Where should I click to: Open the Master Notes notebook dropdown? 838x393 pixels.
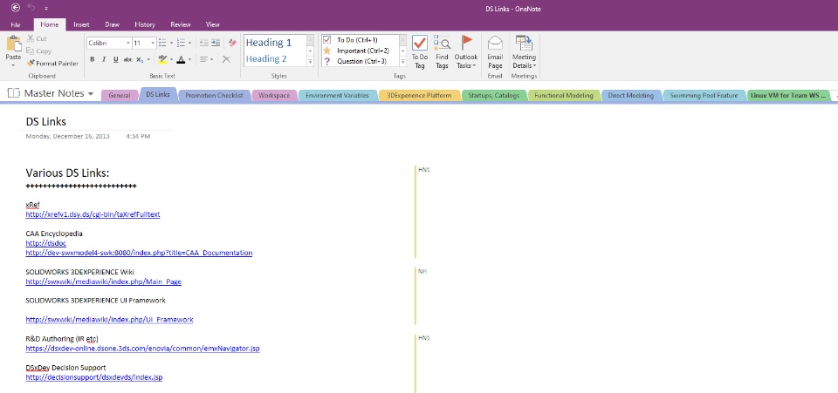pyautogui.click(x=91, y=94)
